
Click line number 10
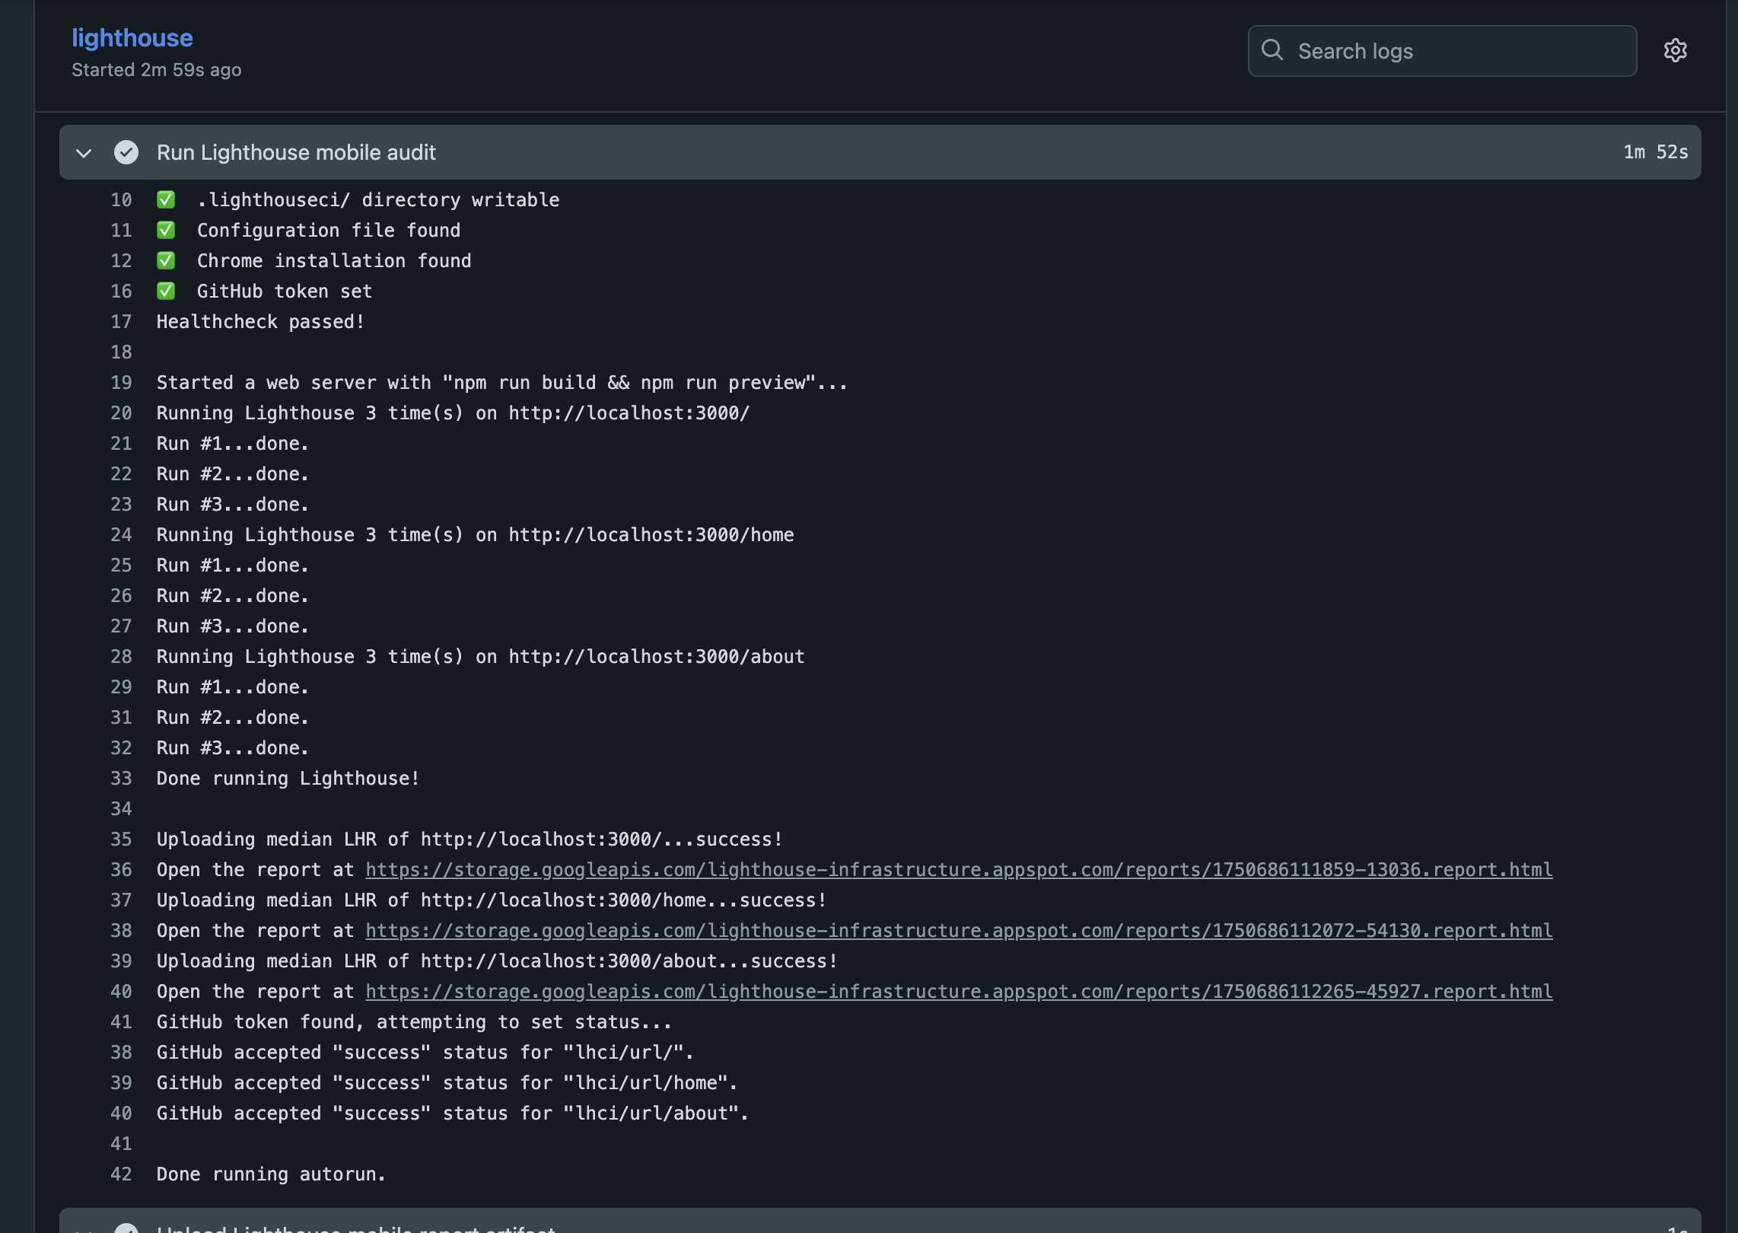(121, 199)
